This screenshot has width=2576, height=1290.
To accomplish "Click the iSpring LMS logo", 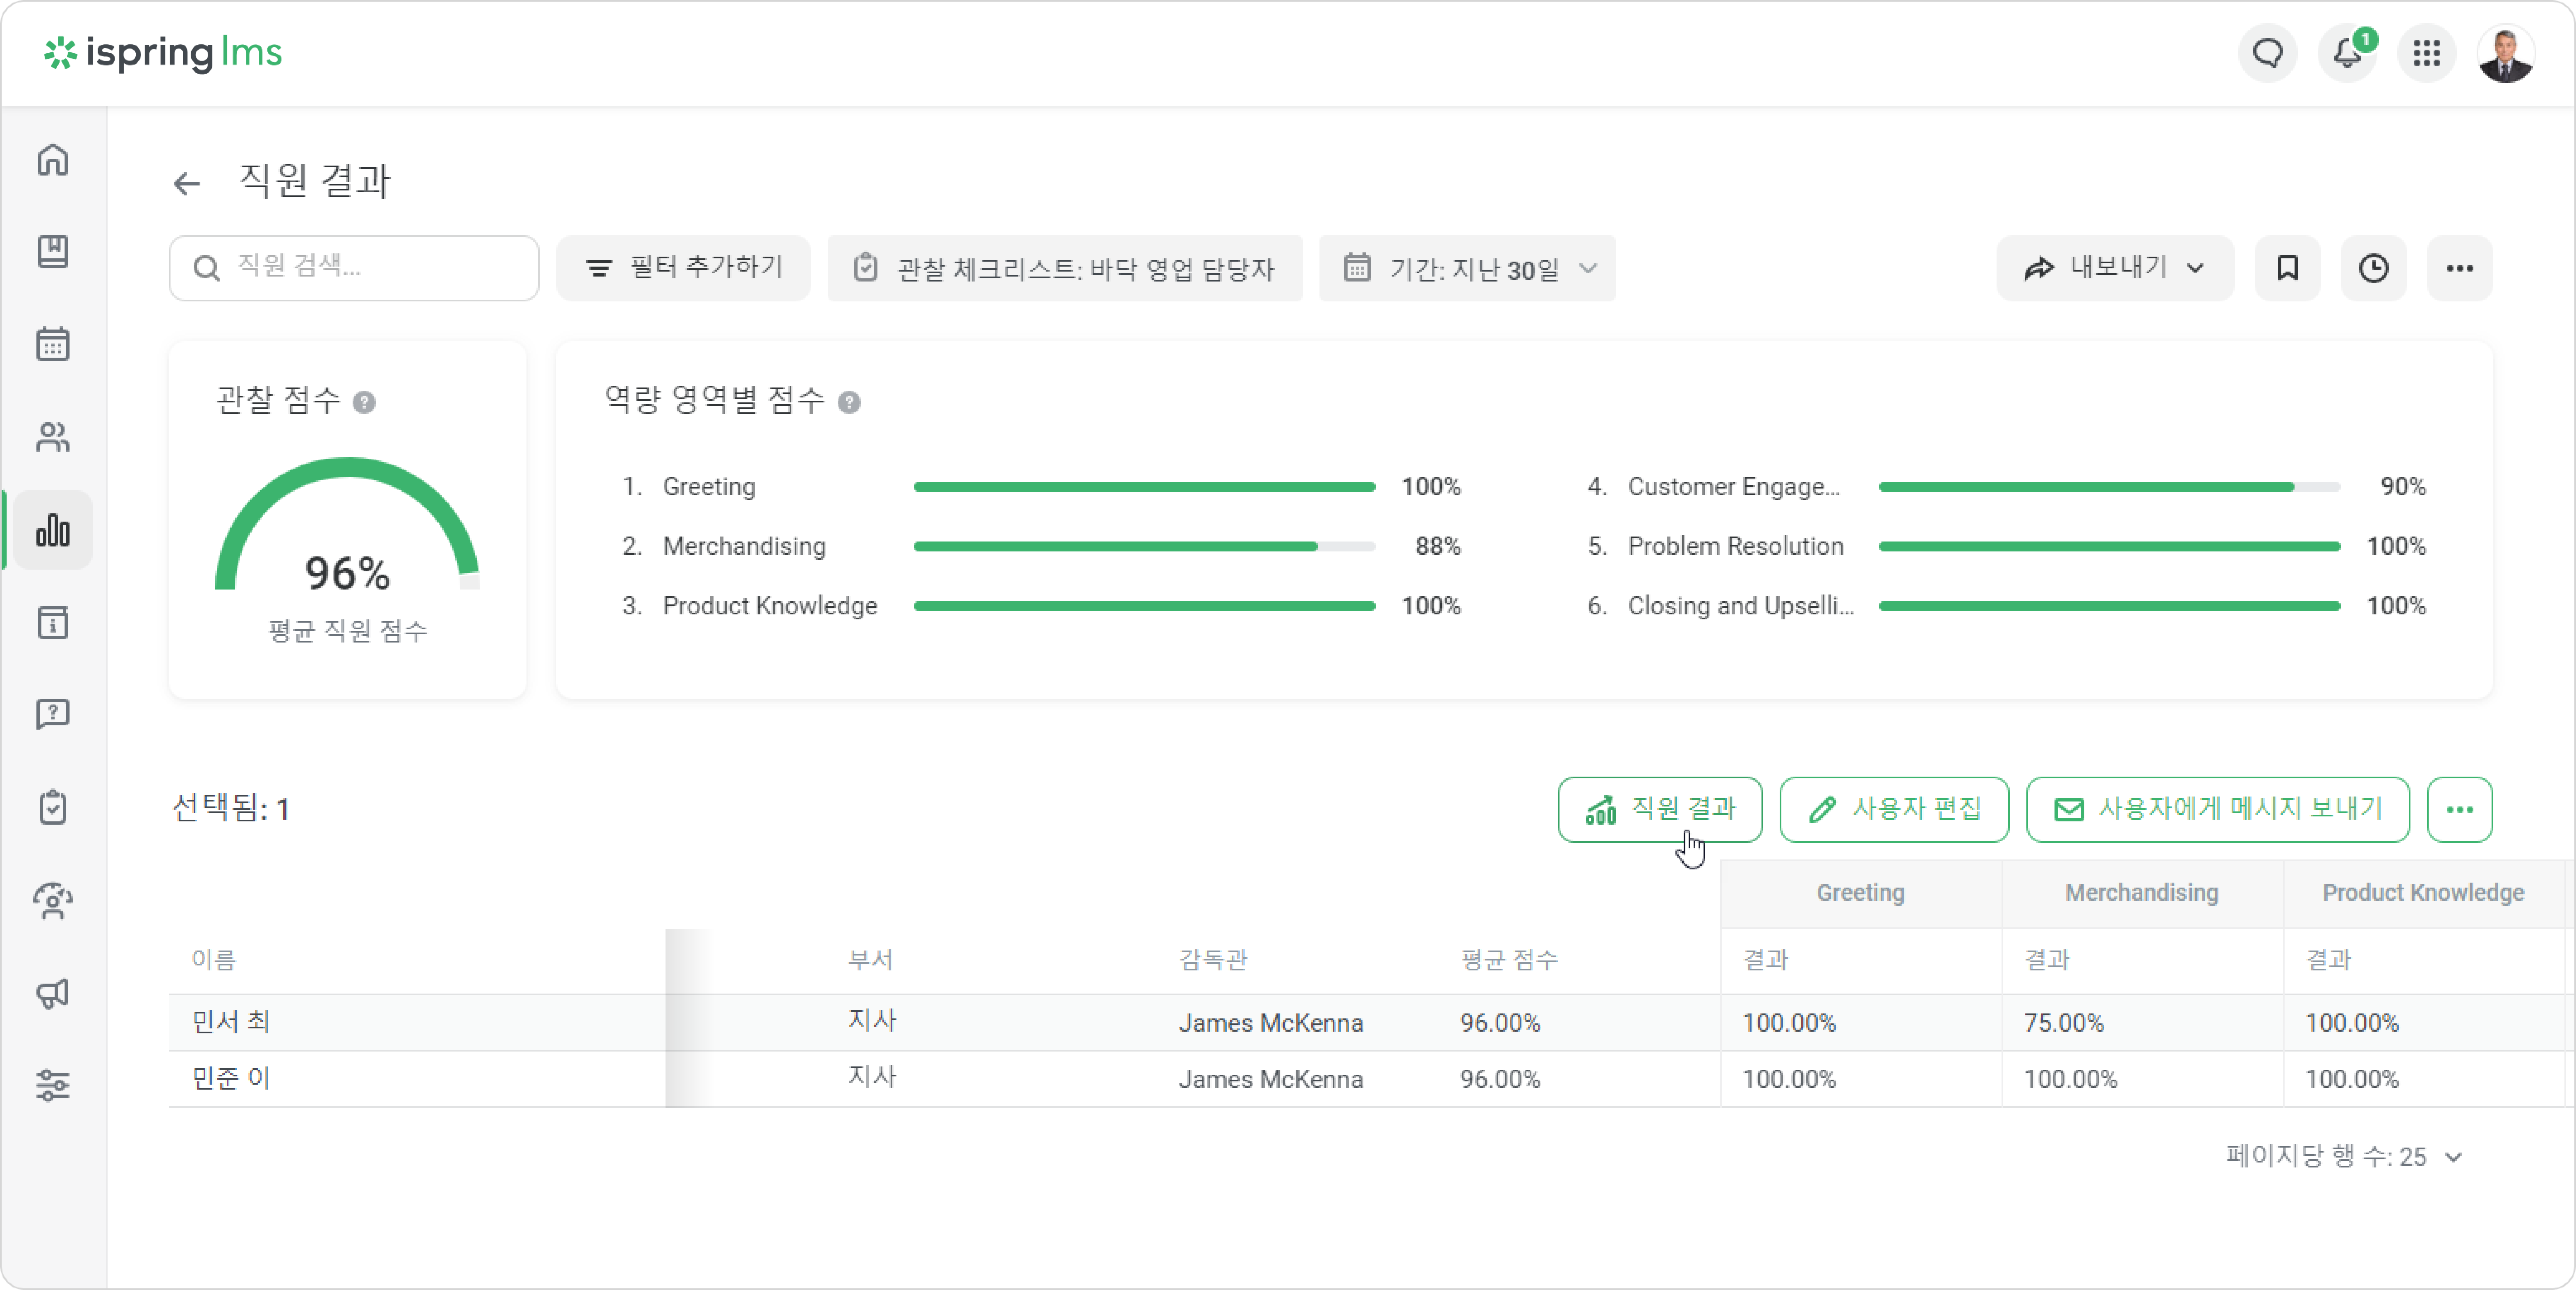I will tap(163, 53).
